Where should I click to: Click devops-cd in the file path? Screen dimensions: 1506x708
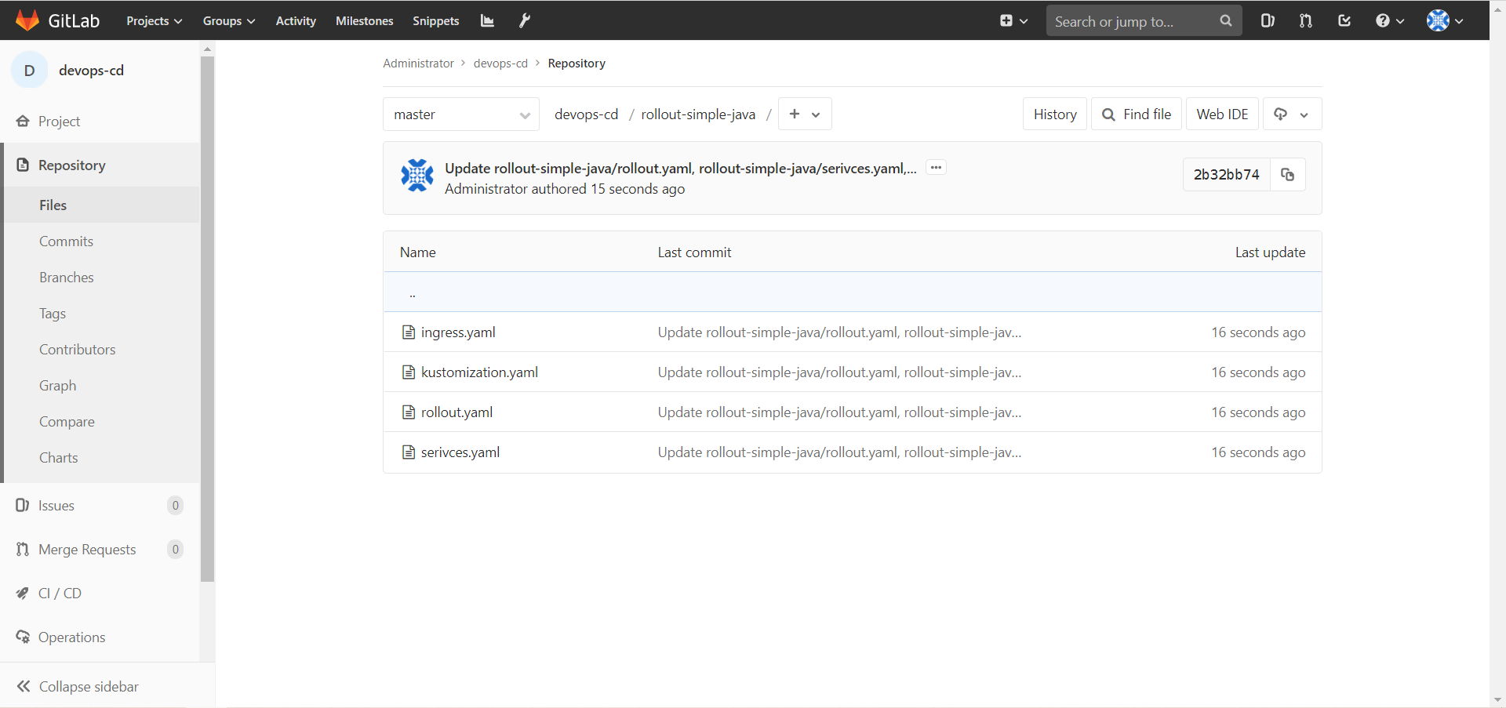[586, 114]
